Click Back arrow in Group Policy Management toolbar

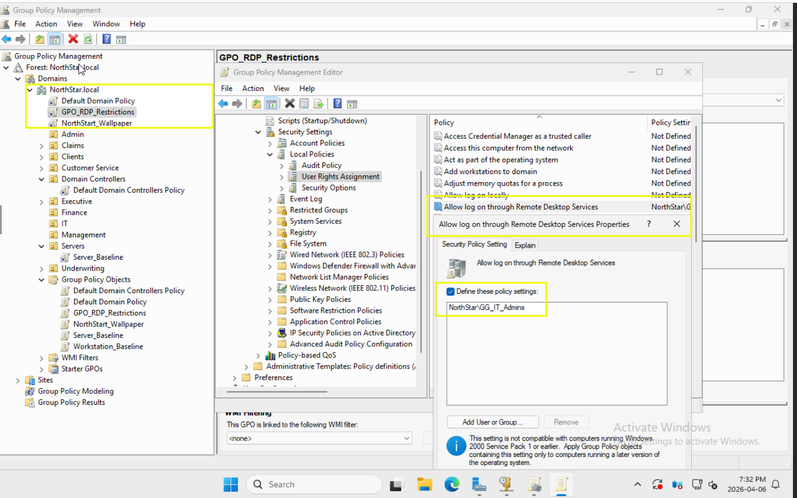click(6, 39)
